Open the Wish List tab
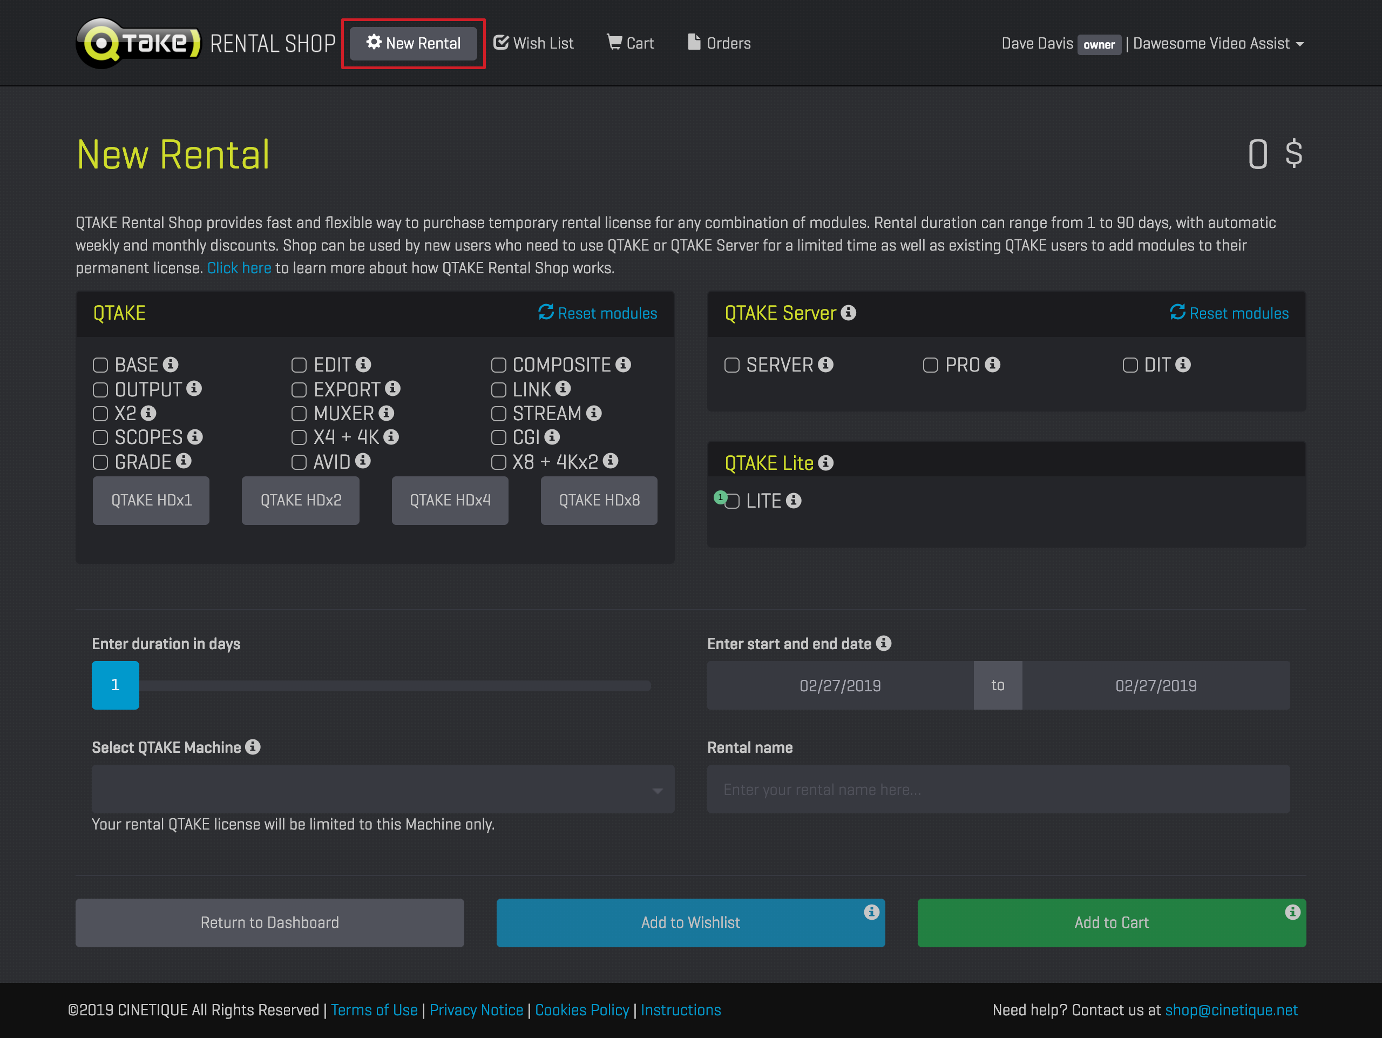 (x=533, y=43)
